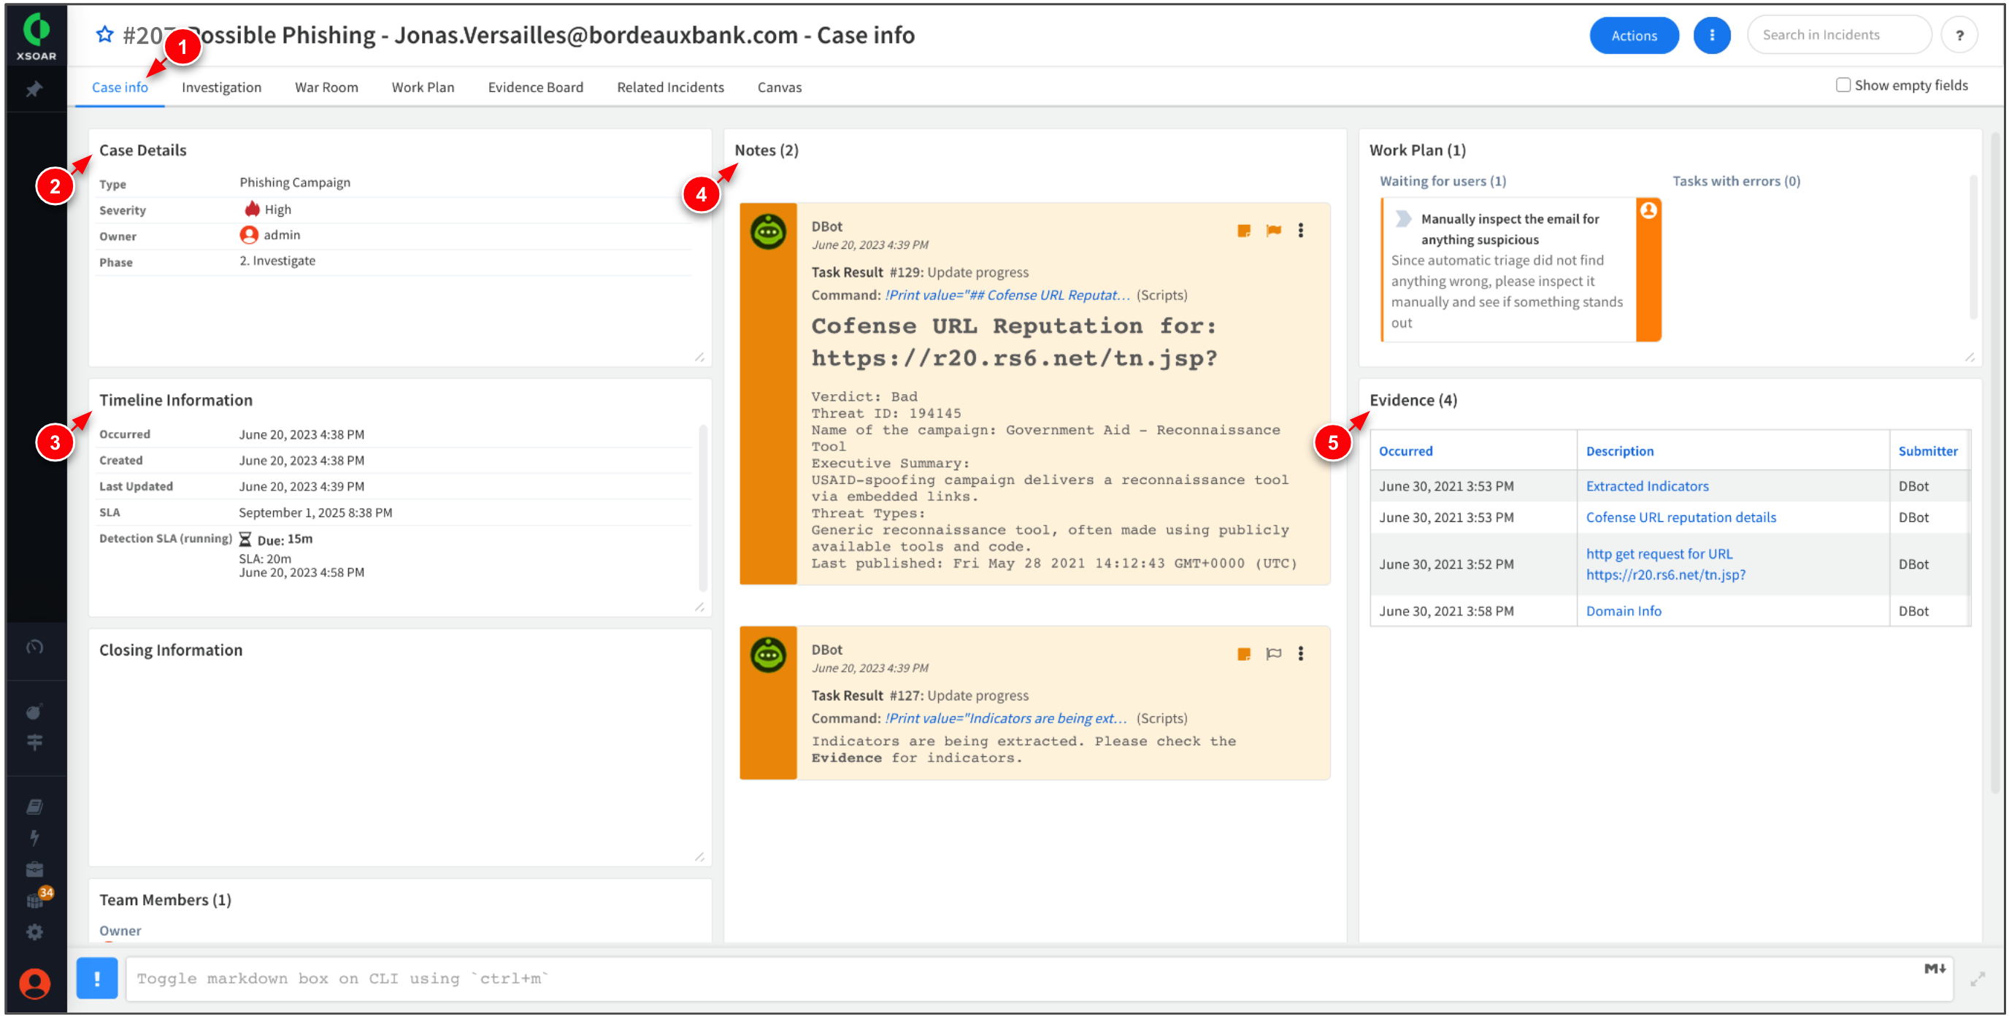
Task: Click the Actions button icon
Action: coord(1634,34)
